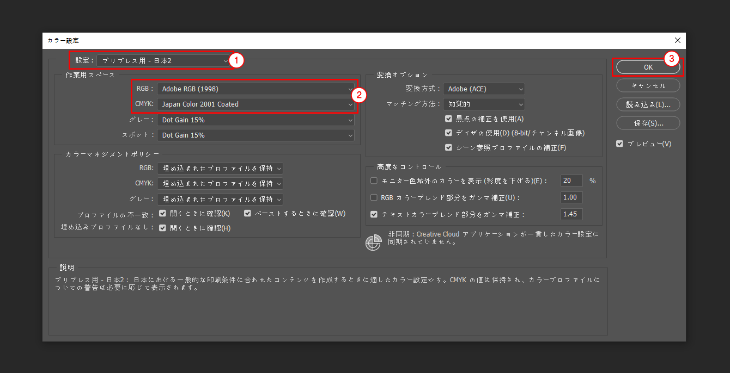This screenshot has height=373, width=730.
Task: Click the text blend gamma field 1.45
Action: (571, 214)
